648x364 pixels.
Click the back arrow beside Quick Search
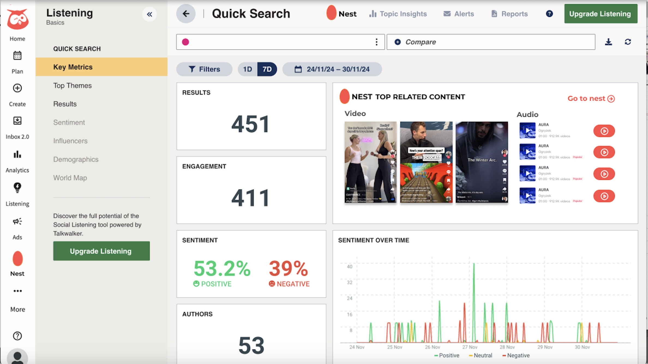point(186,14)
